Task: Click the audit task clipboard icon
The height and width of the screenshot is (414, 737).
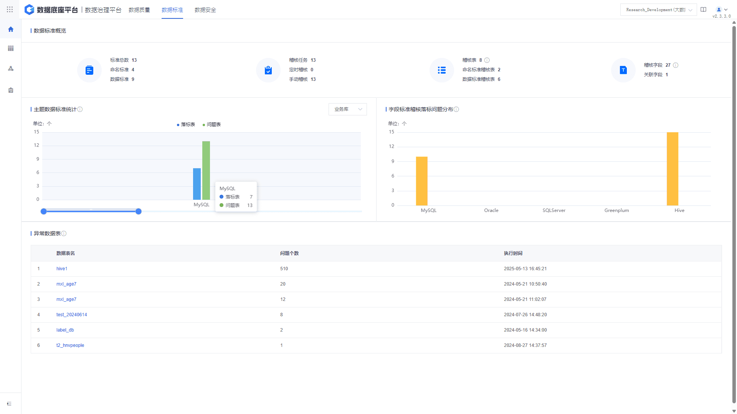Action: point(268,70)
